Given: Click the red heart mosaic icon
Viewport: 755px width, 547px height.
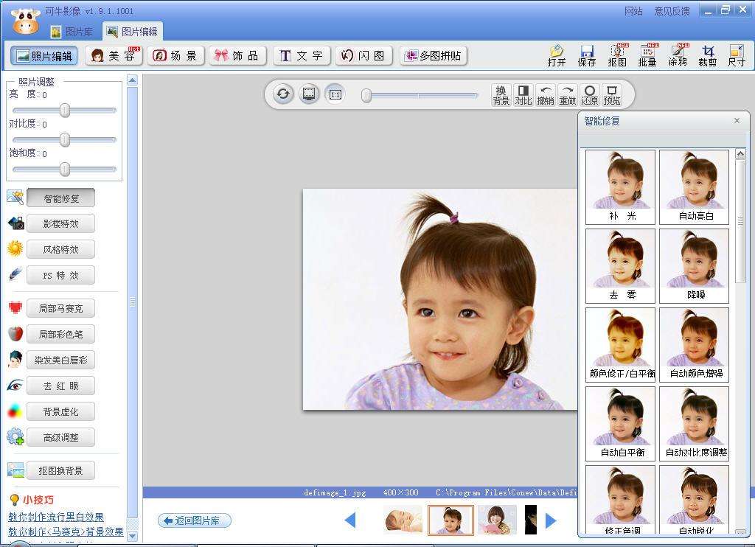Looking at the screenshot, I should coord(15,307).
